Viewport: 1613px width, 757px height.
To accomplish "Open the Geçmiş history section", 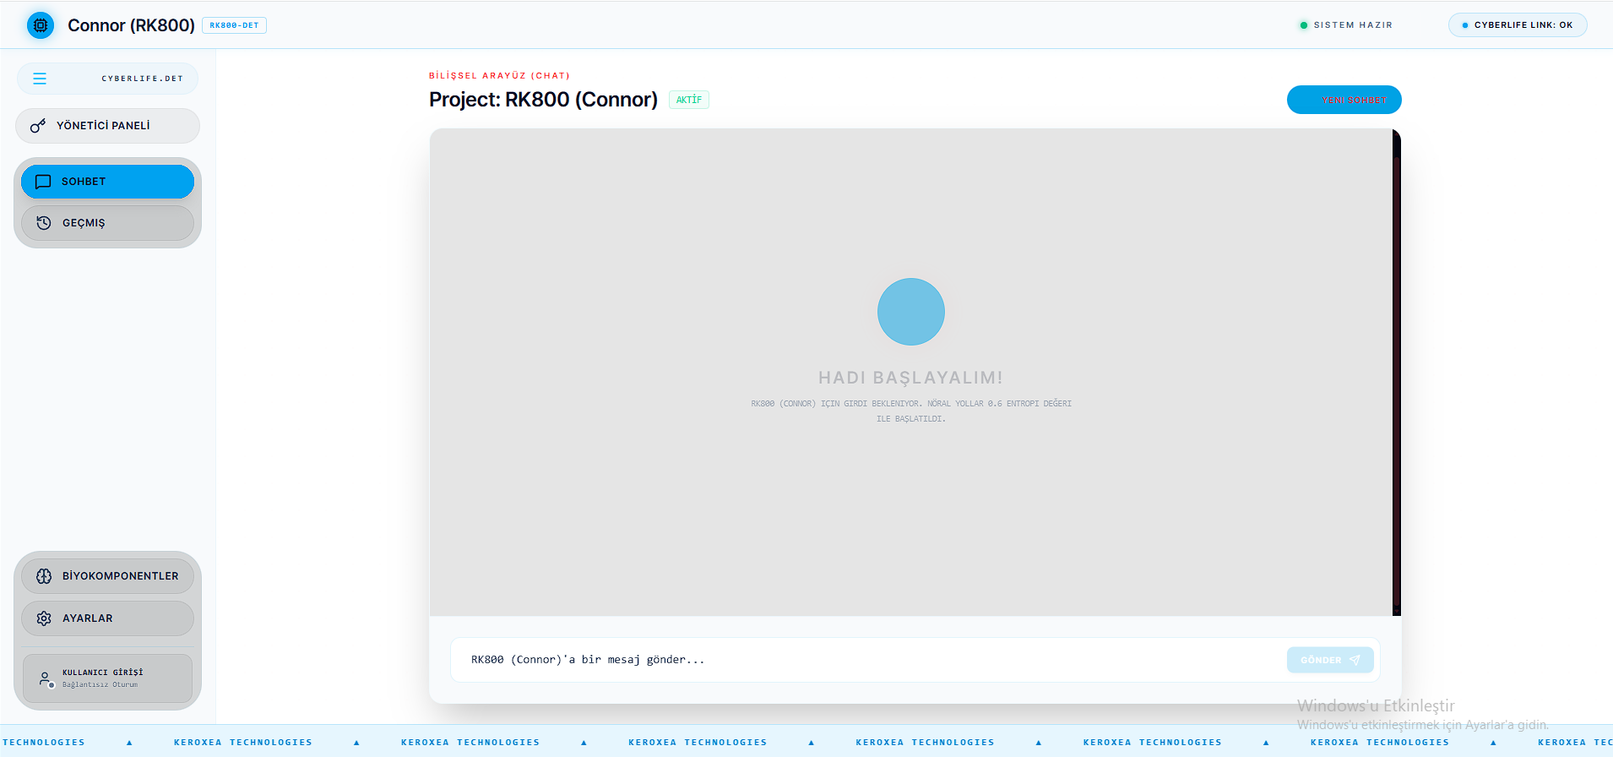I will 107,223.
